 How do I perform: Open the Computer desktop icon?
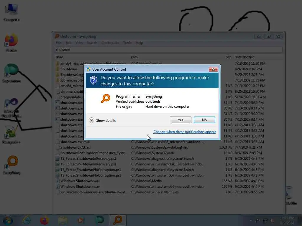(x=12, y=12)
